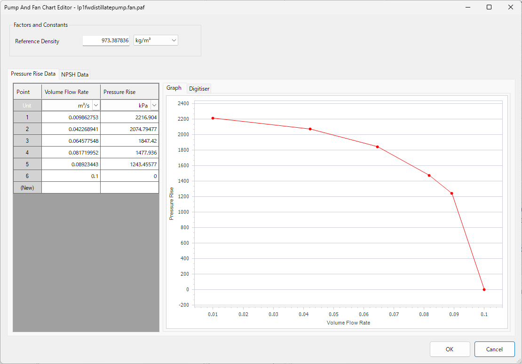Select row 1 header in the table
522x364 pixels.
coord(27,117)
